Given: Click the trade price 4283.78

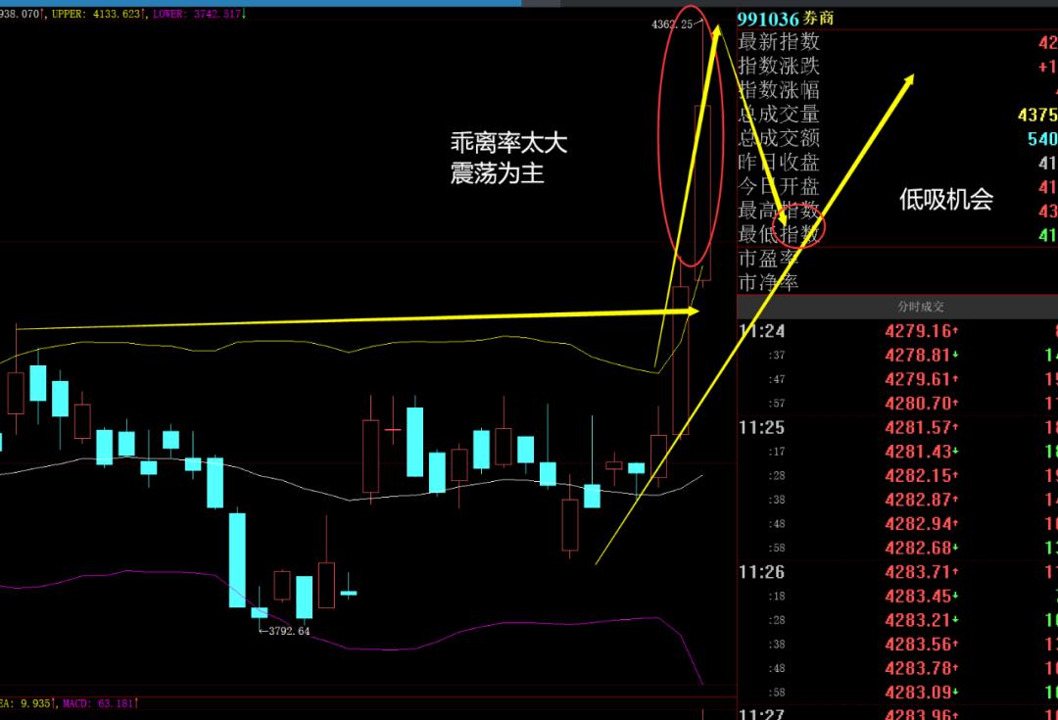Looking at the screenshot, I should [918, 669].
